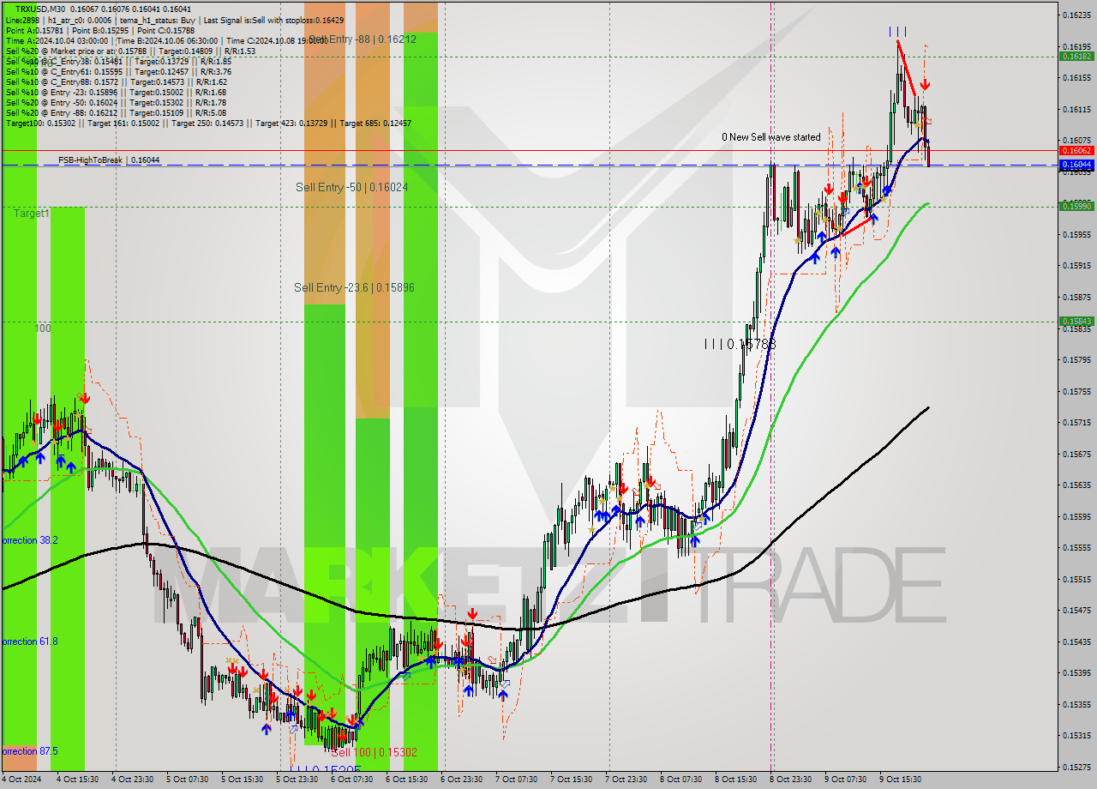
Task: Click the 'Sell %20 @ Entry -88: 0.16212' info line
Action: (116, 112)
